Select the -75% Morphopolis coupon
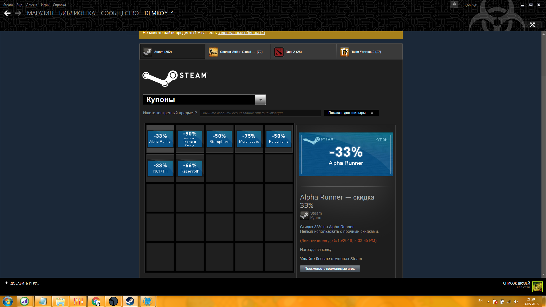This screenshot has height=307, width=546. (249, 139)
